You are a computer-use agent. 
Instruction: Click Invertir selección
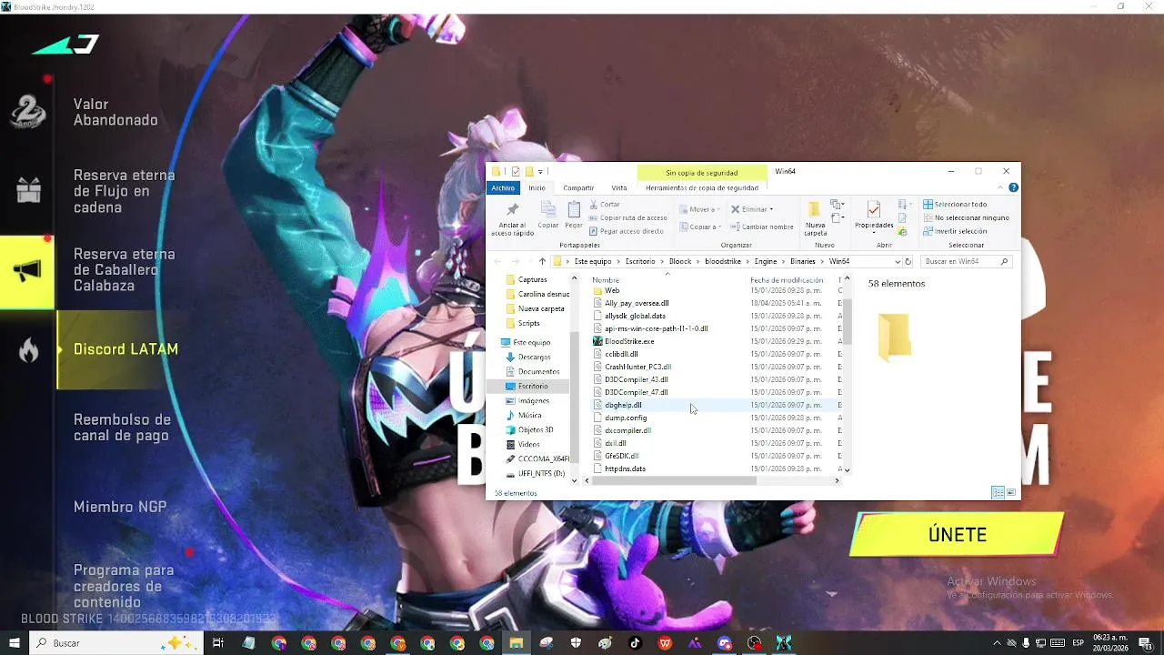[x=955, y=231]
